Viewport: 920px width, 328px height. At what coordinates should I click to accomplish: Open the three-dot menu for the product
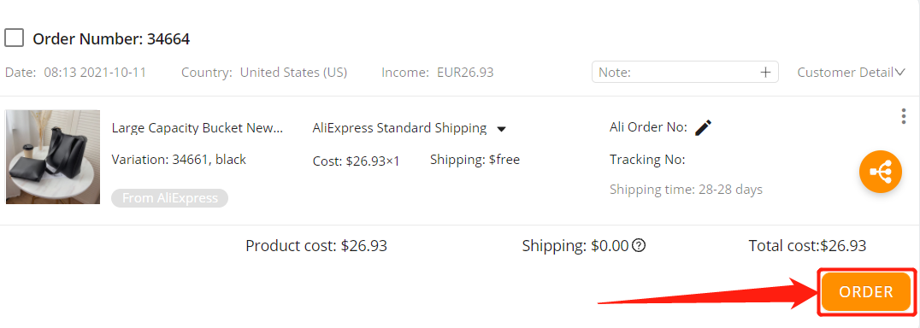click(904, 116)
